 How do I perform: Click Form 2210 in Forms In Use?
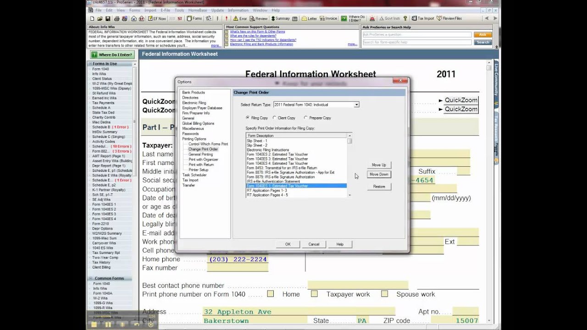tap(100, 224)
